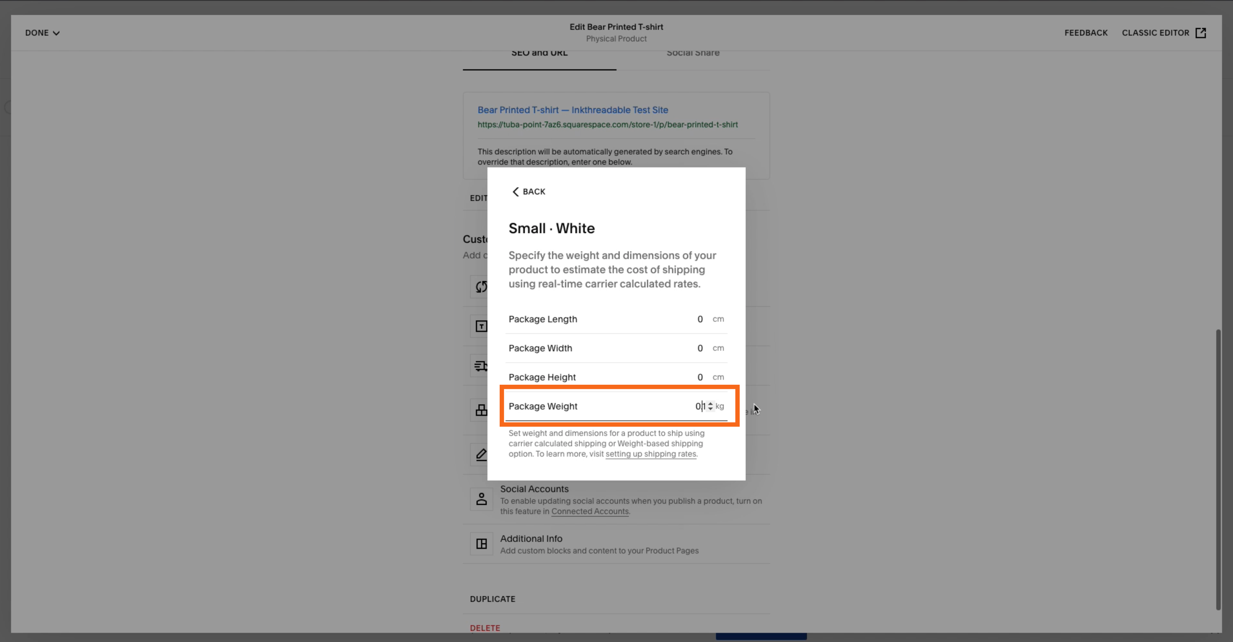1233x642 pixels.
Task: Click the Back chevron arrow icon
Action: (515, 191)
